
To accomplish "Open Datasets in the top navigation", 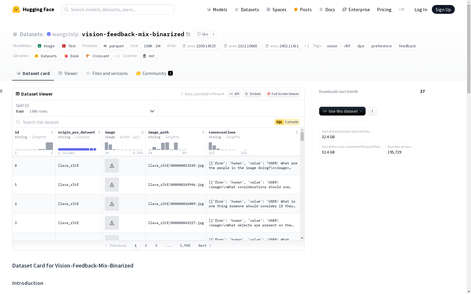I will (247, 9).
